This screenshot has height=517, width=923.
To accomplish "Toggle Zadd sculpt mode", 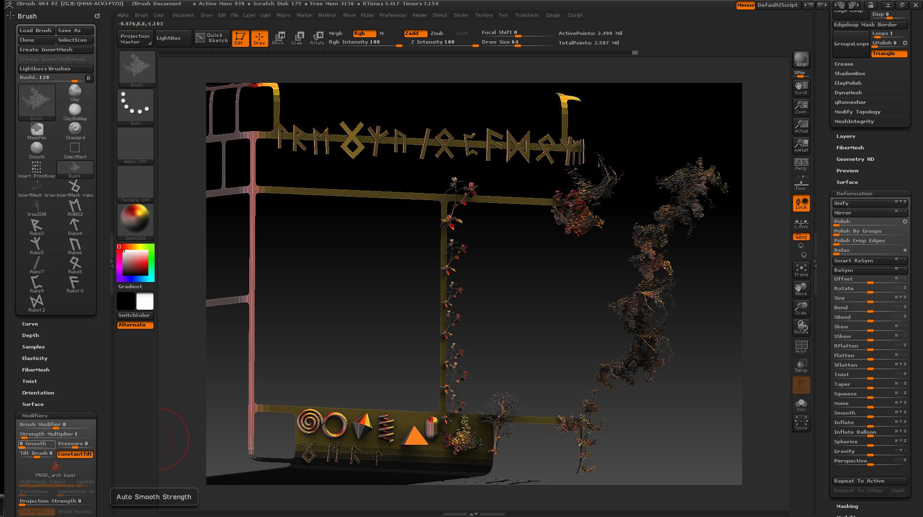I will (415, 33).
